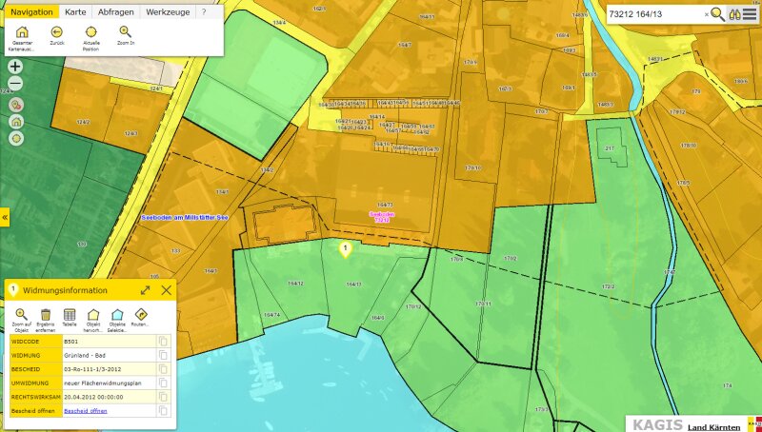Click the Routenplaner direction sign icon

pyautogui.click(x=141, y=314)
